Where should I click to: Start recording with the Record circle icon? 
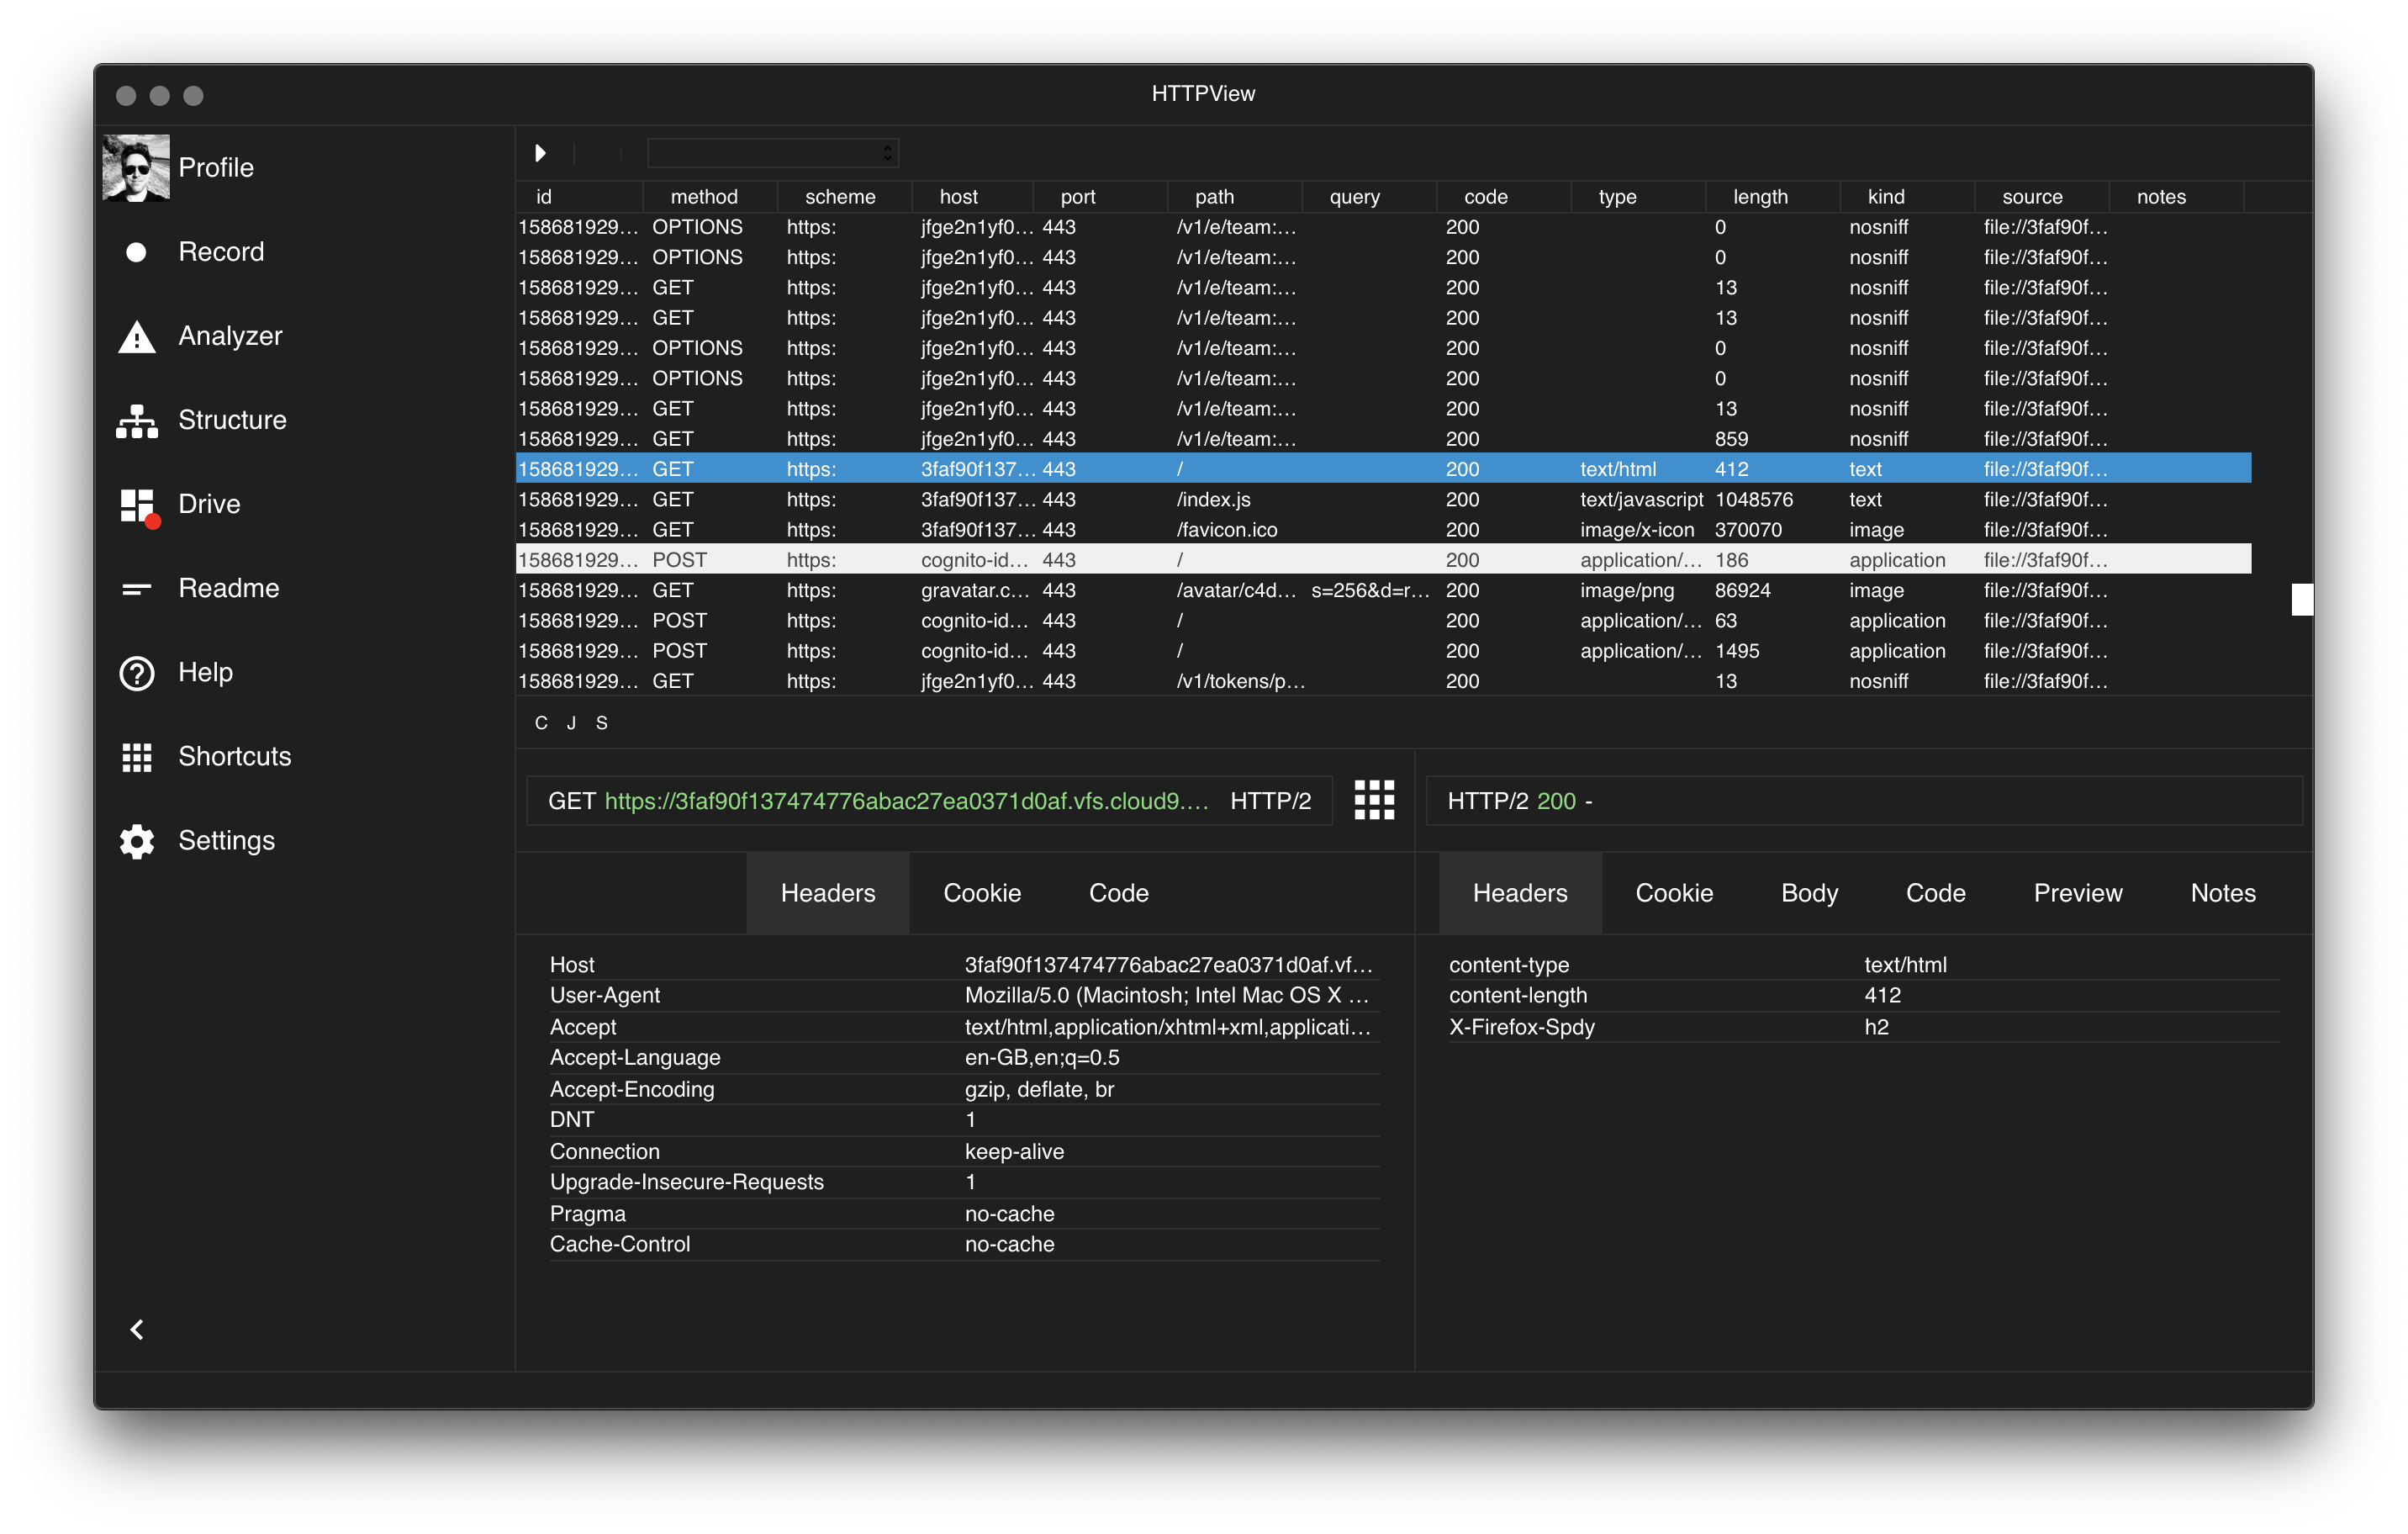pyautogui.click(x=136, y=252)
